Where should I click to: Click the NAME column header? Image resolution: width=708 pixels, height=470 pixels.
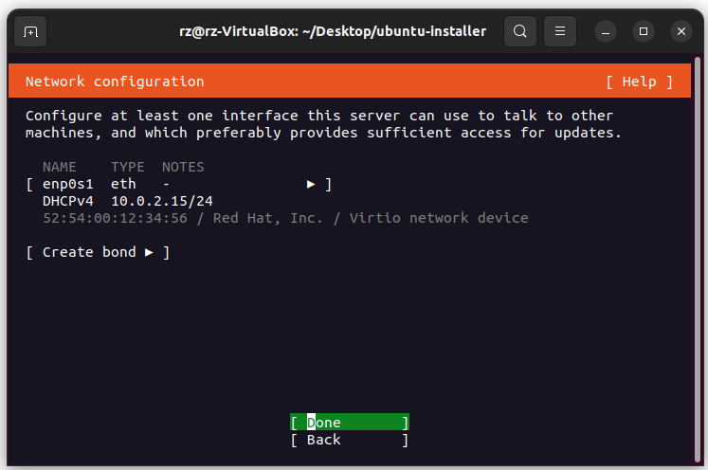tap(60, 167)
